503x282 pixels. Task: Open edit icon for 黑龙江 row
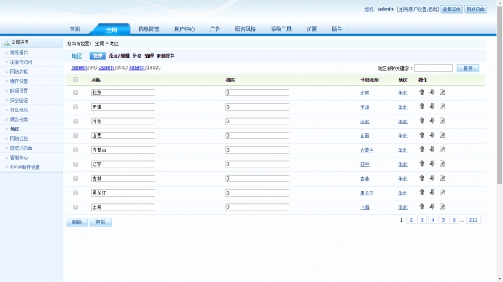click(x=442, y=192)
